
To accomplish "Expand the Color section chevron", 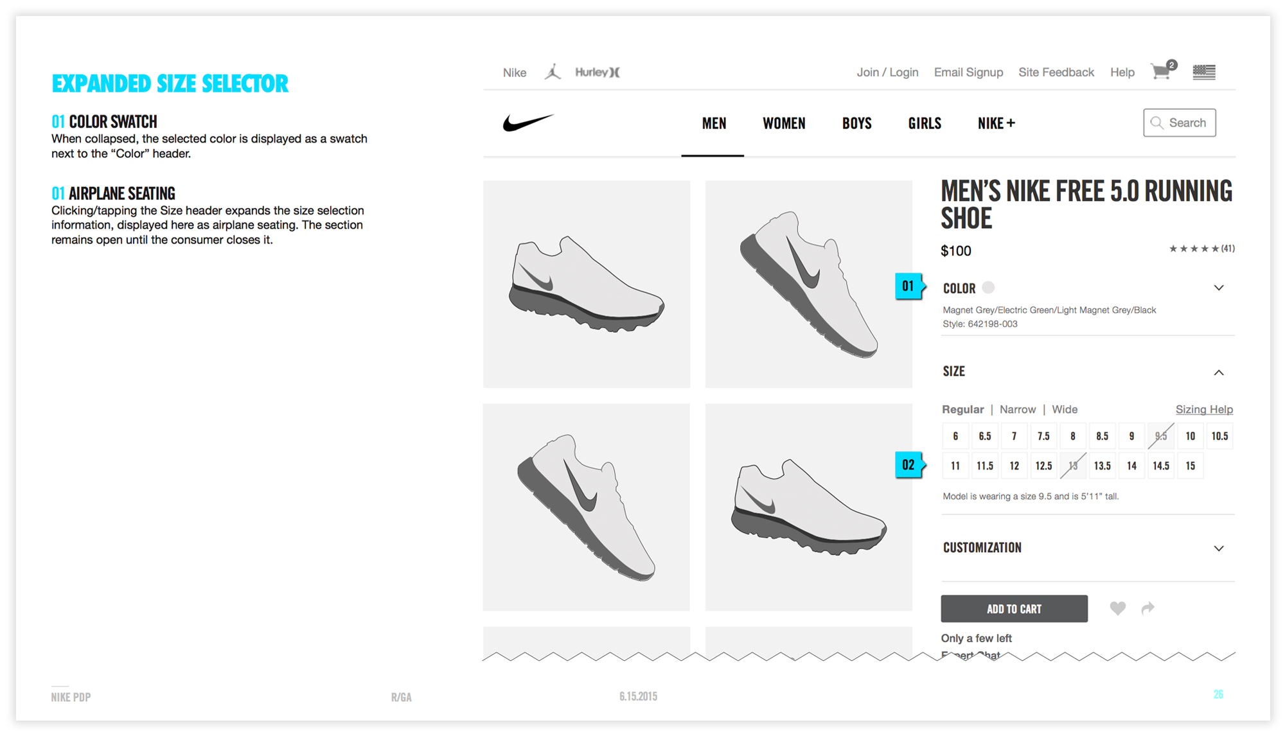I will (x=1218, y=288).
